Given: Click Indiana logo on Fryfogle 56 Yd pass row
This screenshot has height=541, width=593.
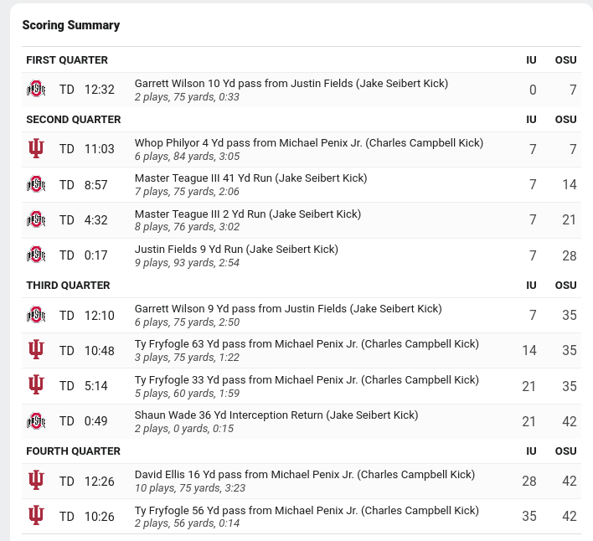Looking at the screenshot, I should click(x=36, y=516).
